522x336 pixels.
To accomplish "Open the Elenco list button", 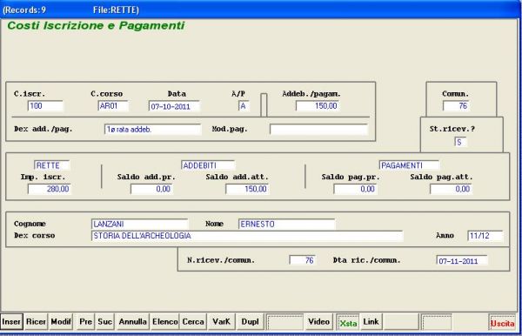I will [x=164, y=322].
